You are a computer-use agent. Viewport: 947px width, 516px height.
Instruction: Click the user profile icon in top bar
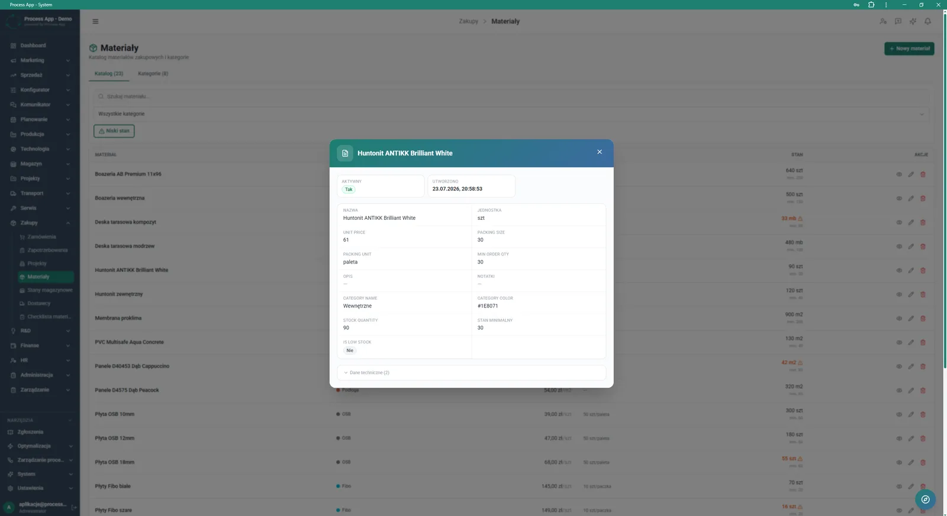(883, 21)
